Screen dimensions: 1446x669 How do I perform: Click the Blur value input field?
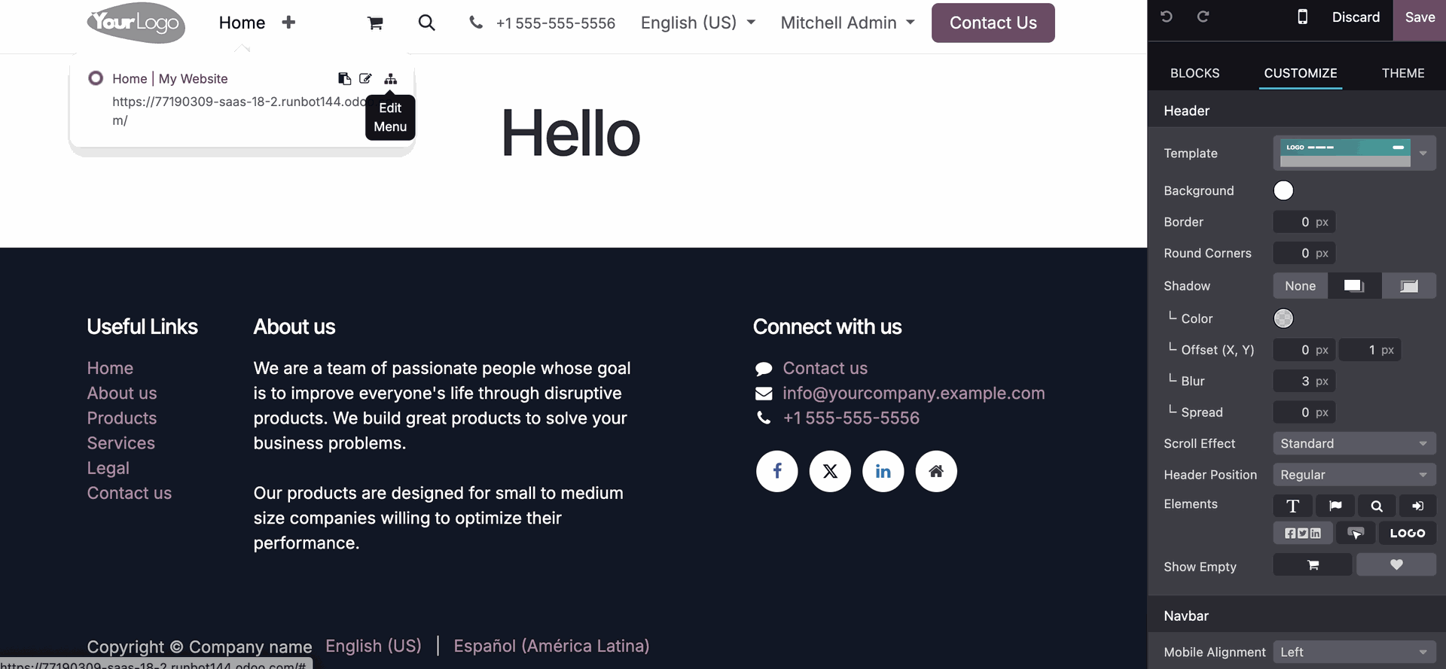[x=1304, y=382]
